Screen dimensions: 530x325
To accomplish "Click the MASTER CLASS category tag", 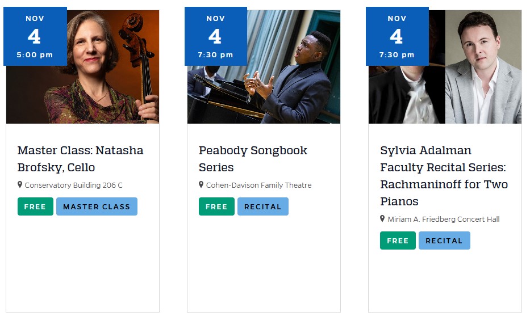I will 97,206.
